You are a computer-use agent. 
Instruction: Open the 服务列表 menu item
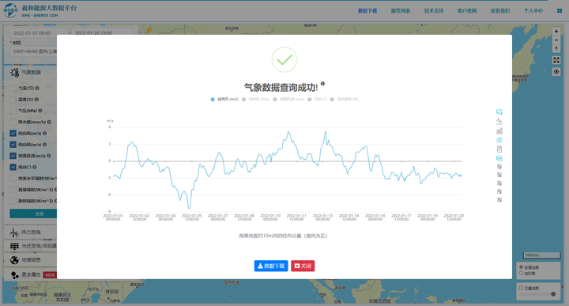[400, 11]
